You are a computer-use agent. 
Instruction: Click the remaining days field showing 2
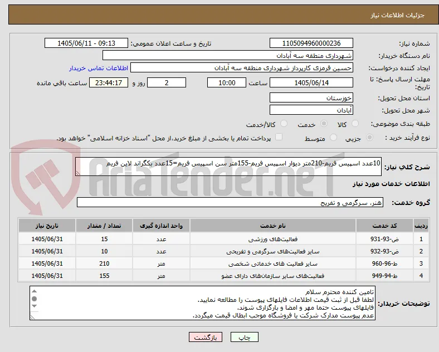point(167,82)
